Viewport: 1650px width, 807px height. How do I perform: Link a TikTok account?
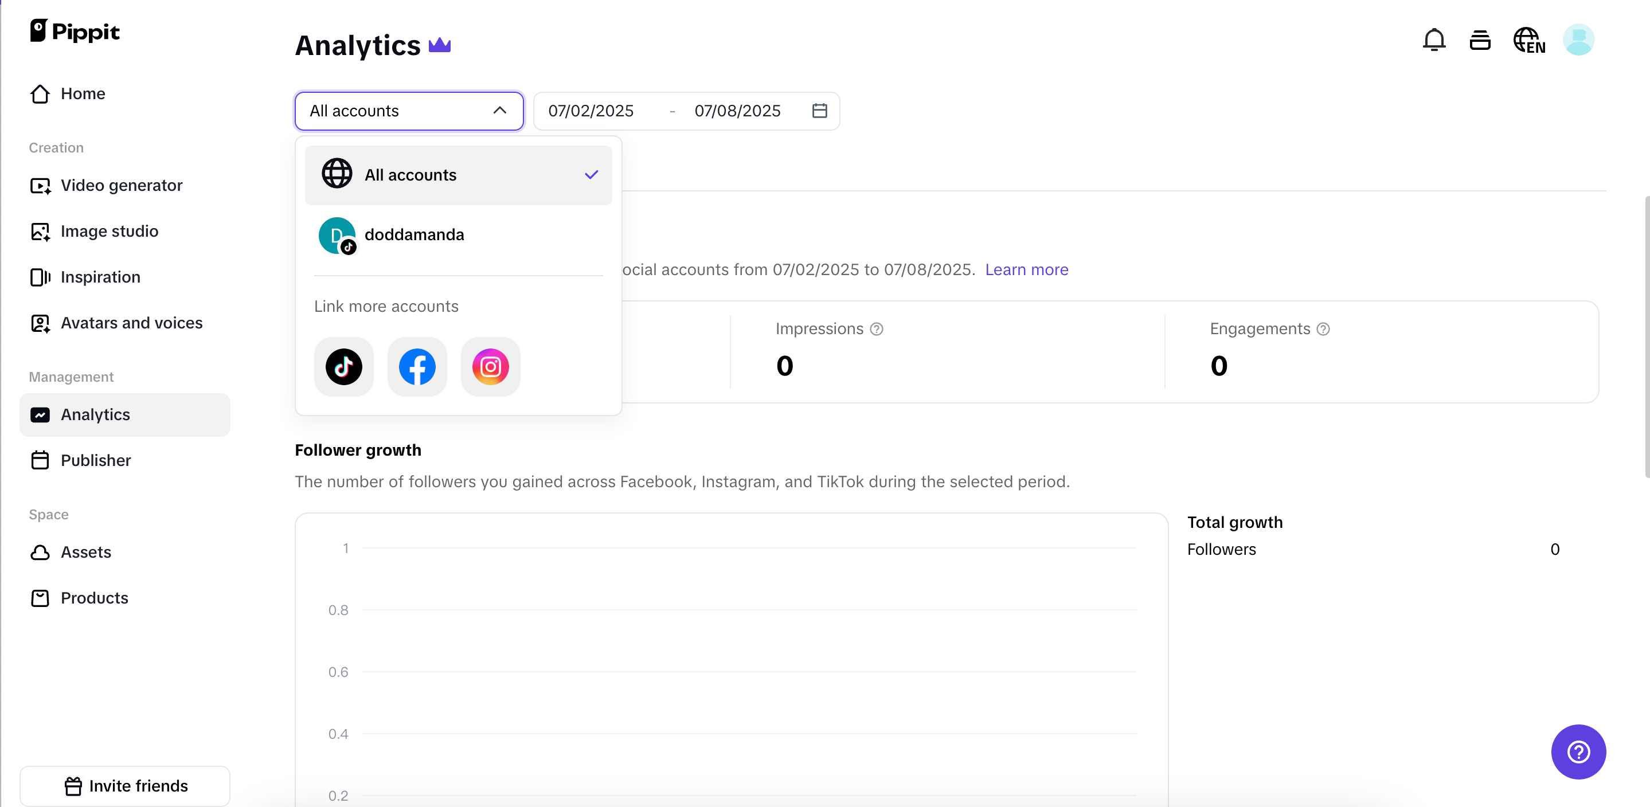tap(343, 366)
